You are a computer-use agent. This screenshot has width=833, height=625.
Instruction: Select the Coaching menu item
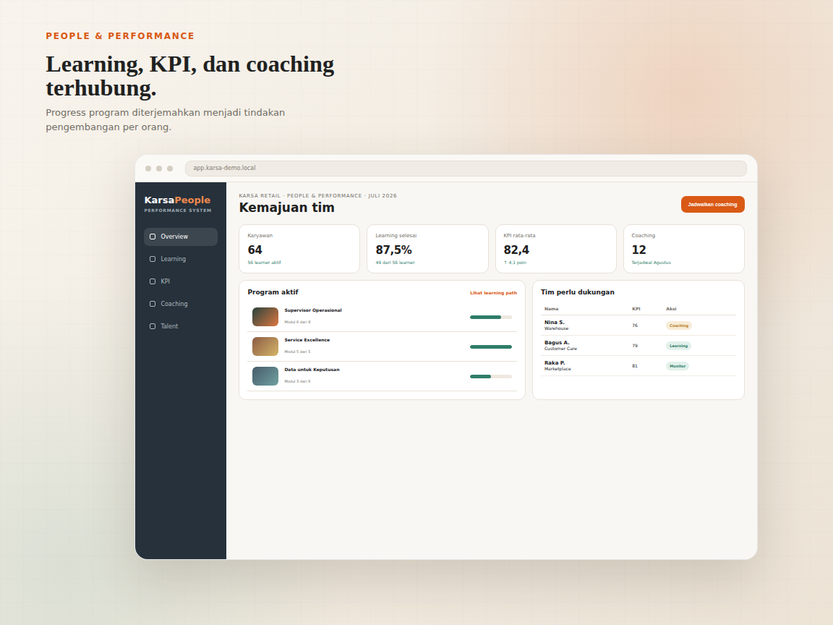click(181, 304)
